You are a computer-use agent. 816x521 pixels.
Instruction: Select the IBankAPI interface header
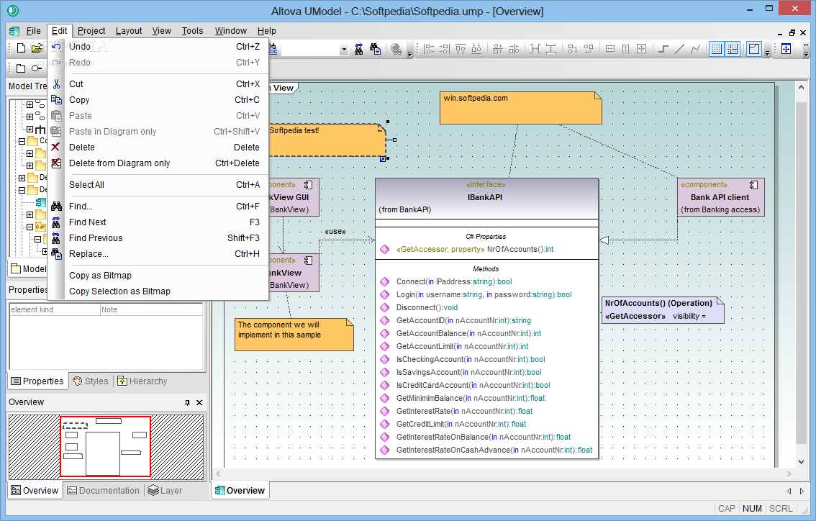point(486,199)
